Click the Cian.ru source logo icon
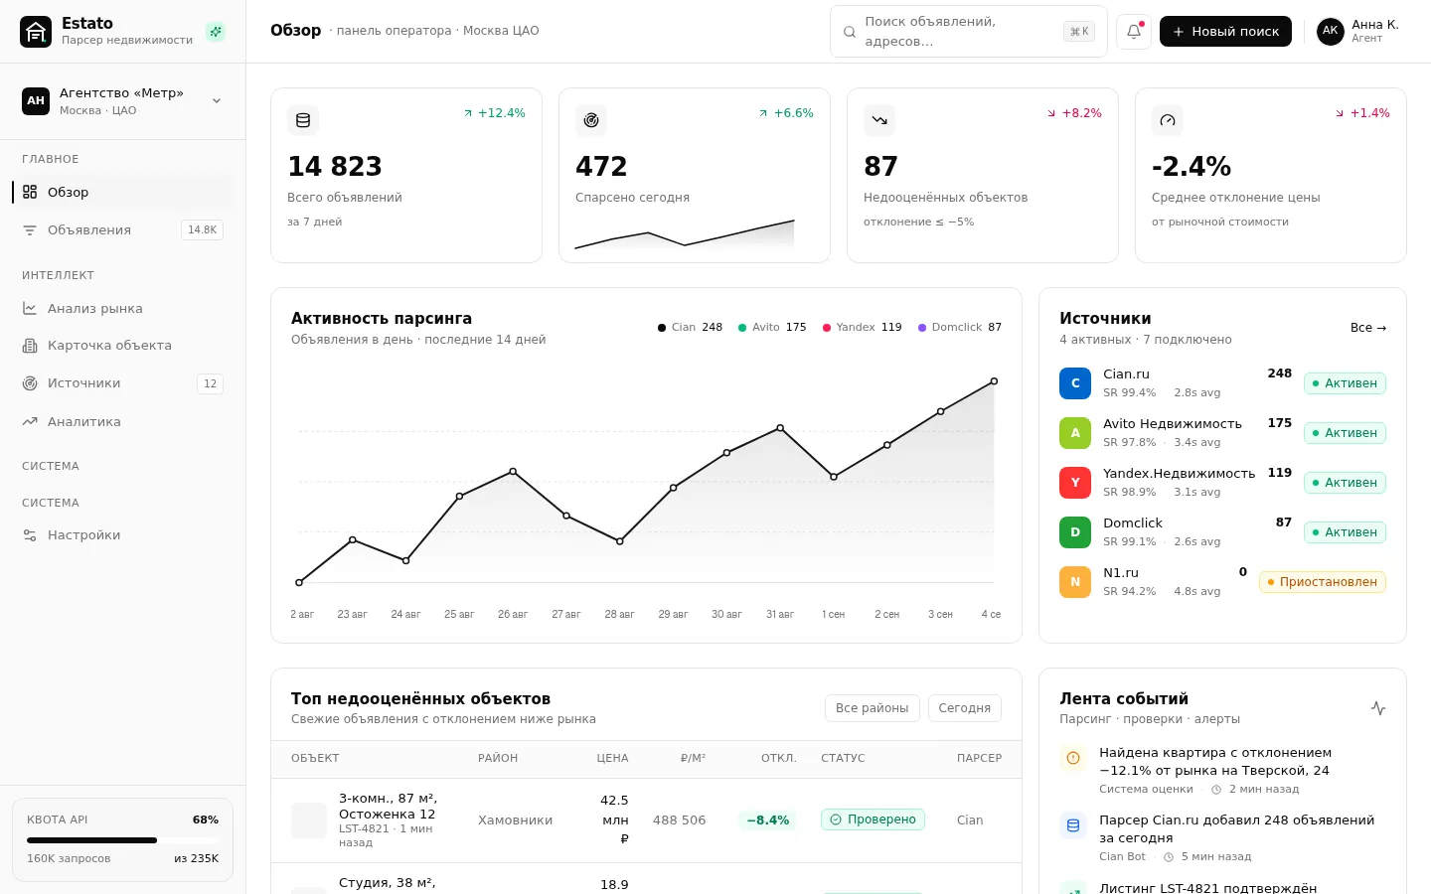The image size is (1431, 894). (1075, 383)
